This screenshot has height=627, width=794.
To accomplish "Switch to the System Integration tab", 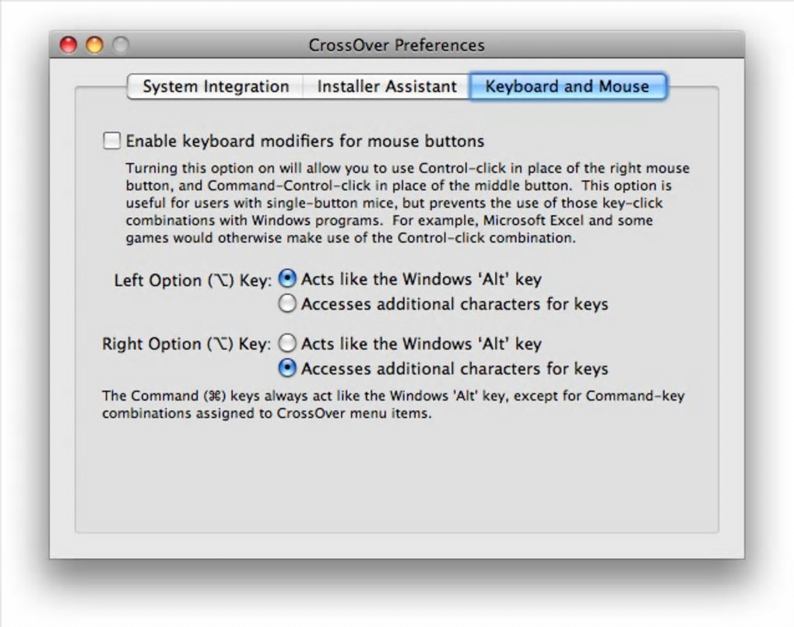I will pyautogui.click(x=216, y=86).
